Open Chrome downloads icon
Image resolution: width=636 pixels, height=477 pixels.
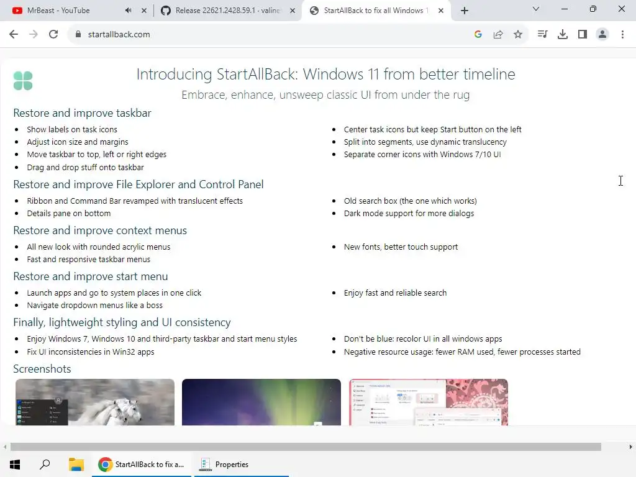coord(562,35)
